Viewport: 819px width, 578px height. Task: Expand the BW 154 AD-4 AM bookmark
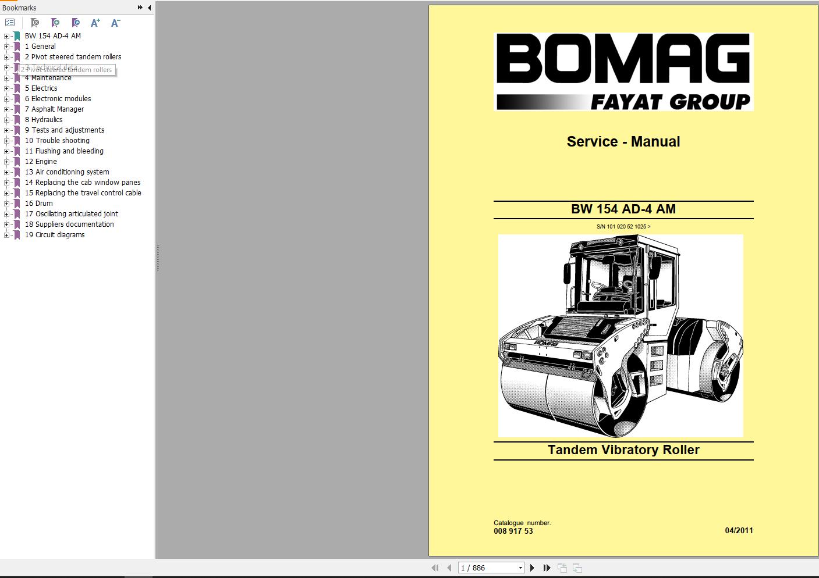click(6, 36)
